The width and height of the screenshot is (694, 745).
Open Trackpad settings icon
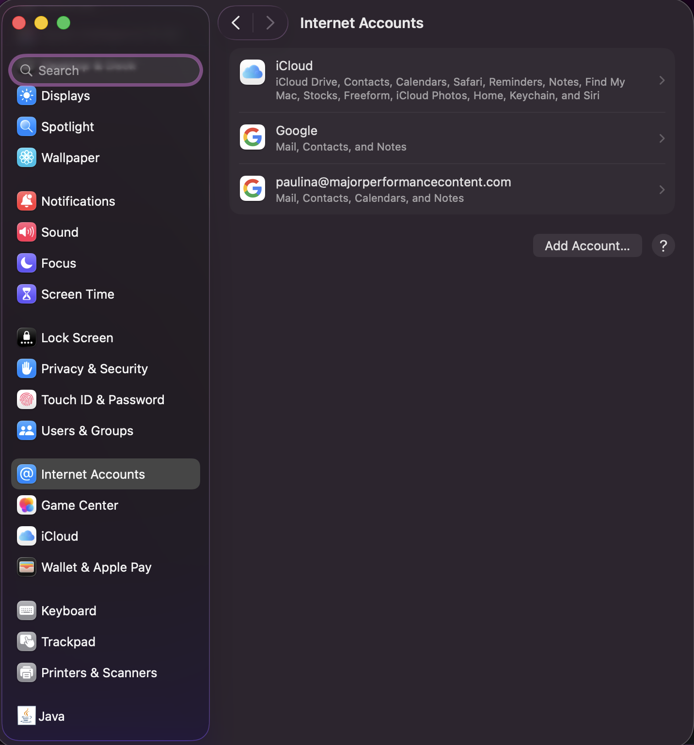[26, 641]
